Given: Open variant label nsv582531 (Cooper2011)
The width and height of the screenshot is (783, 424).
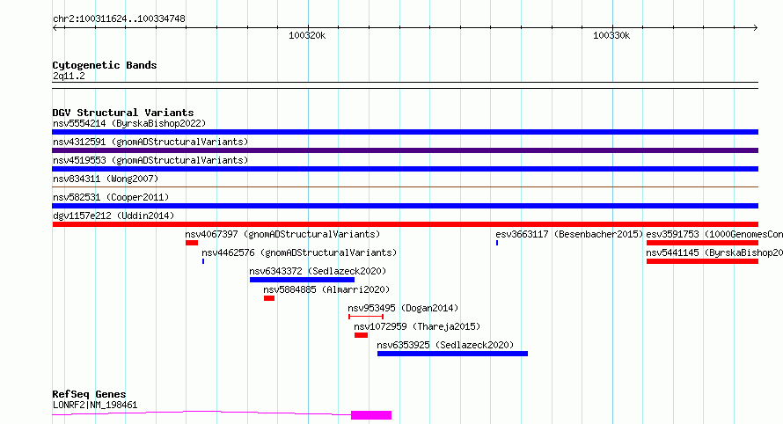Looking at the screenshot, I should tap(111, 197).
